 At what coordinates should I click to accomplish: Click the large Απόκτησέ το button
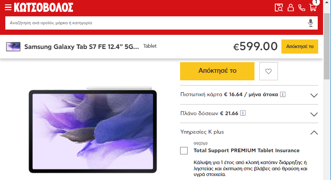(217, 71)
